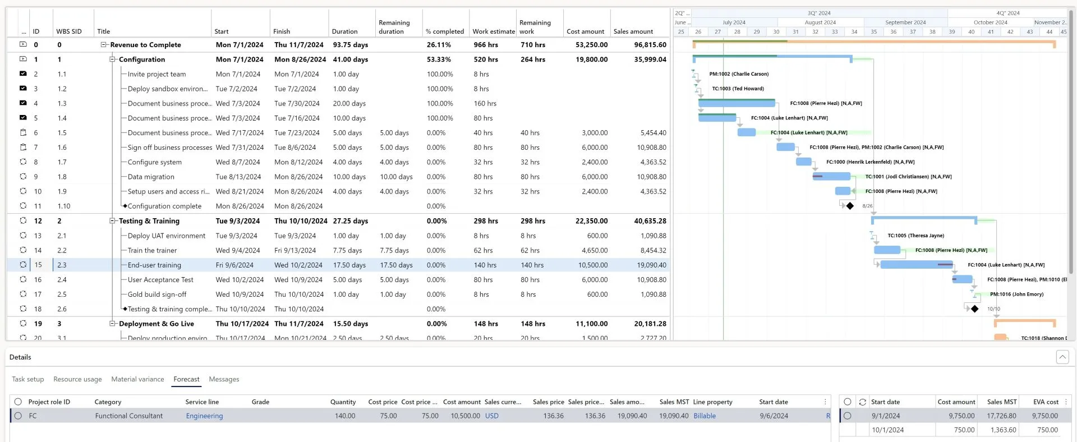Open the Engineering service line link

(204, 416)
